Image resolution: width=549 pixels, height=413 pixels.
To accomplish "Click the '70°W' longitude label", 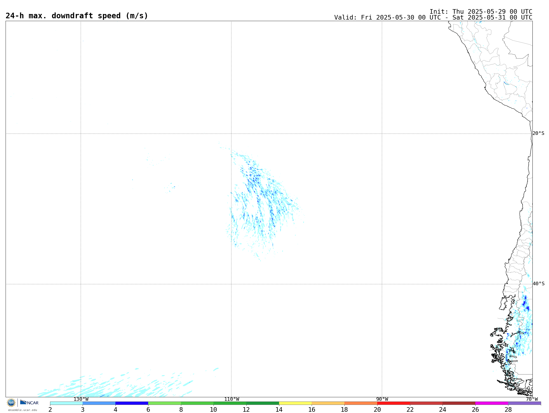I will pos(532,399).
